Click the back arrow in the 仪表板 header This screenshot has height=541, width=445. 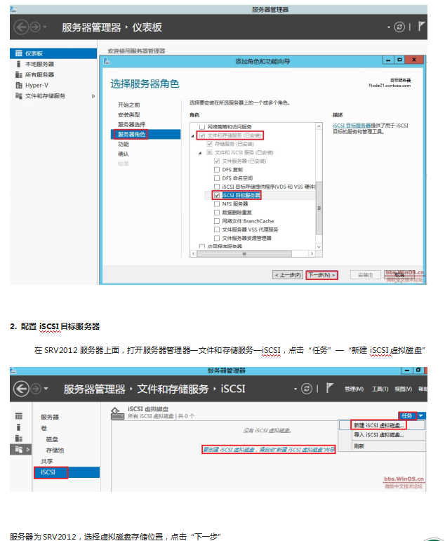20,27
